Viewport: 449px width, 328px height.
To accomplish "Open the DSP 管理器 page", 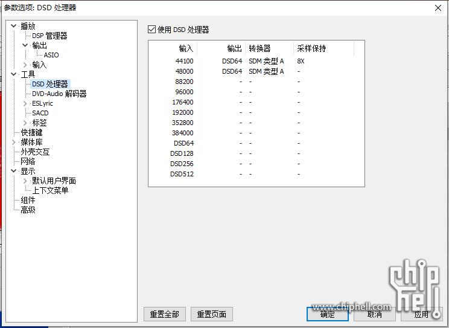I will pyautogui.click(x=49, y=36).
